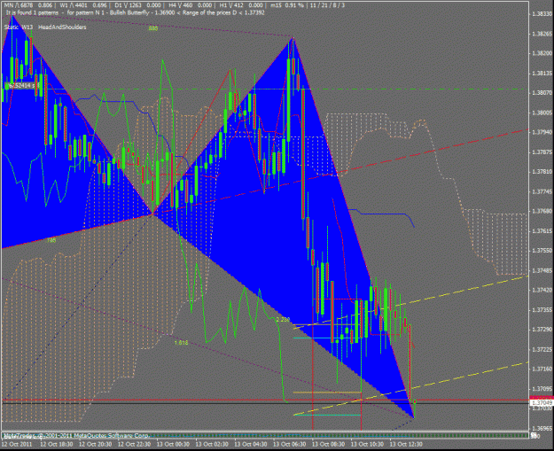
Task: Click the 1.37485 price axis label
Action: tap(542, 270)
